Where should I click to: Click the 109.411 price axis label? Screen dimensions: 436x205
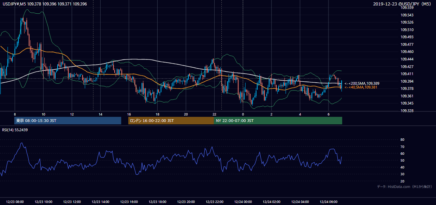[x=407, y=74]
